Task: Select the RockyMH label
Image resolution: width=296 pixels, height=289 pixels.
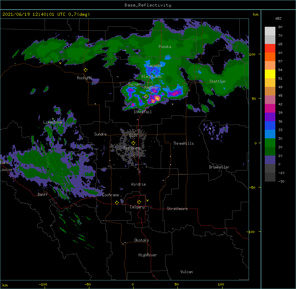Action: point(84,78)
